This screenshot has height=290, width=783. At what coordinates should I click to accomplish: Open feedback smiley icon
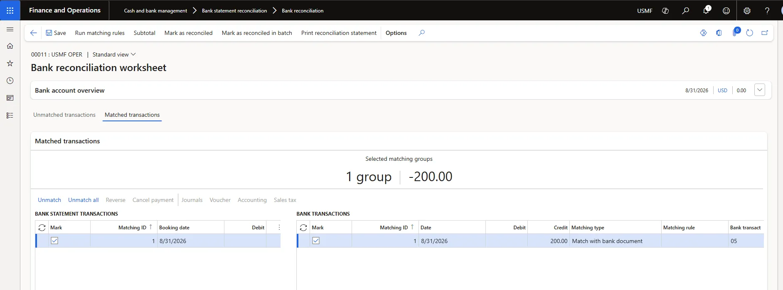click(x=726, y=11)
